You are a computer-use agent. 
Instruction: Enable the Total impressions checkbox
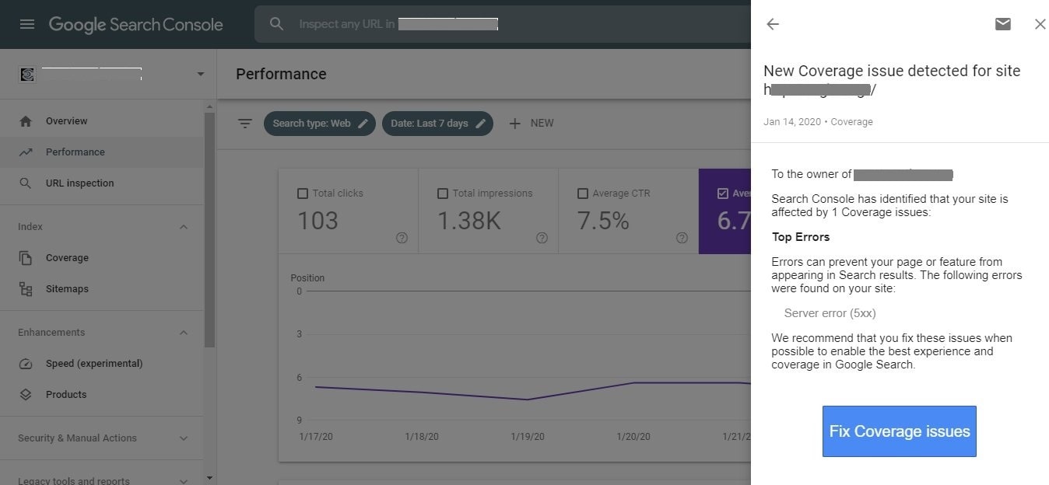443,194
